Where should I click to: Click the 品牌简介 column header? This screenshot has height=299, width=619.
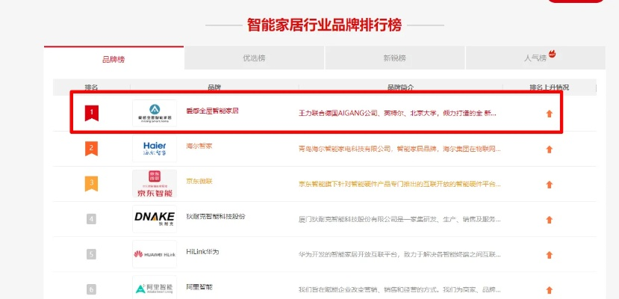click(x=400, y=87)
